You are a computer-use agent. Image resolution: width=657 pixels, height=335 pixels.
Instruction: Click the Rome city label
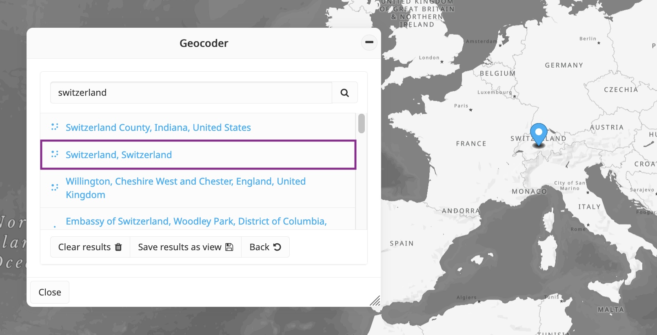pyautogui.click(x=578, y=229)
